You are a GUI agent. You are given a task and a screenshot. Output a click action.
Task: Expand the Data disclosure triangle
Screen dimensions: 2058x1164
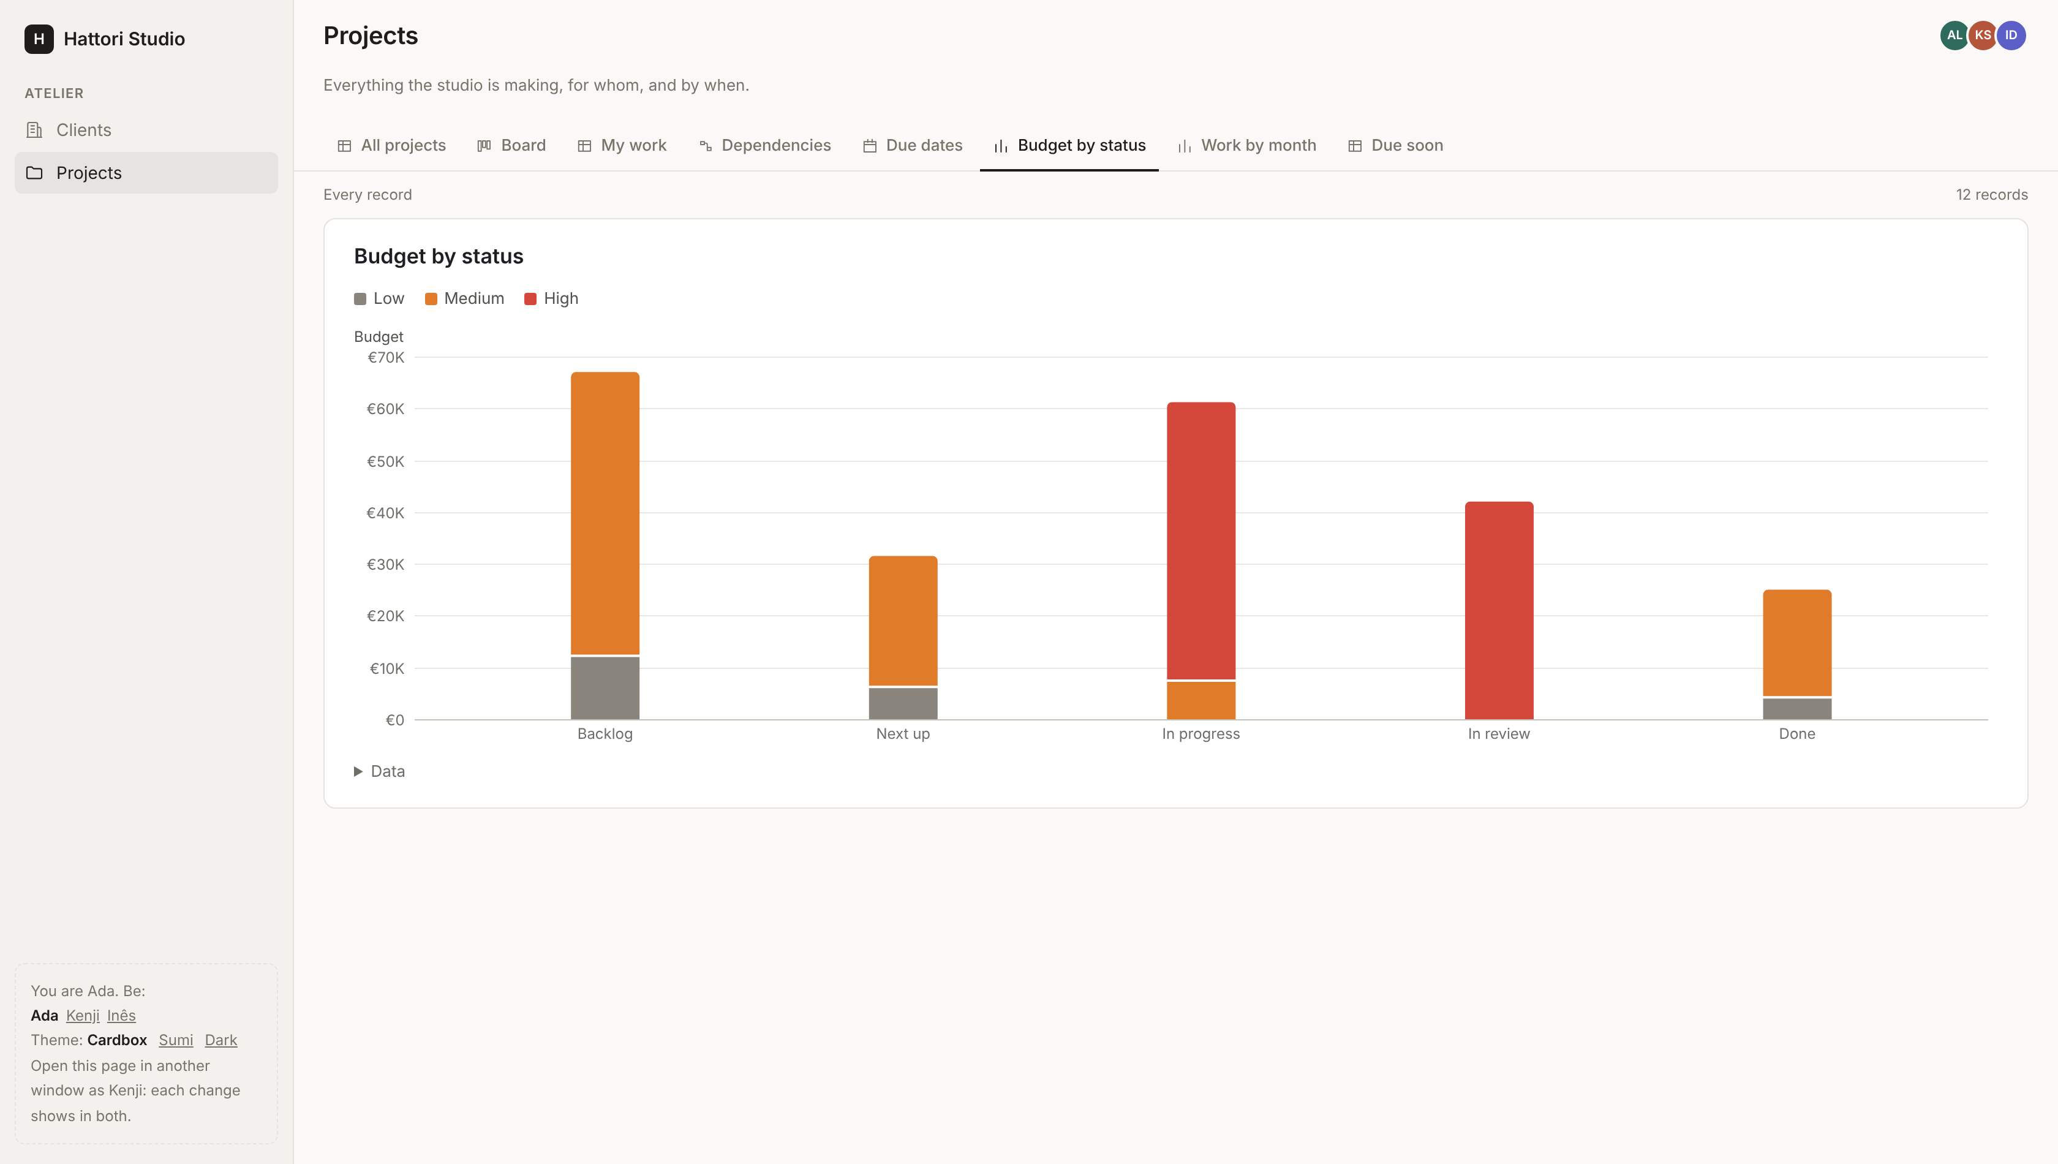tap(358, 771)
